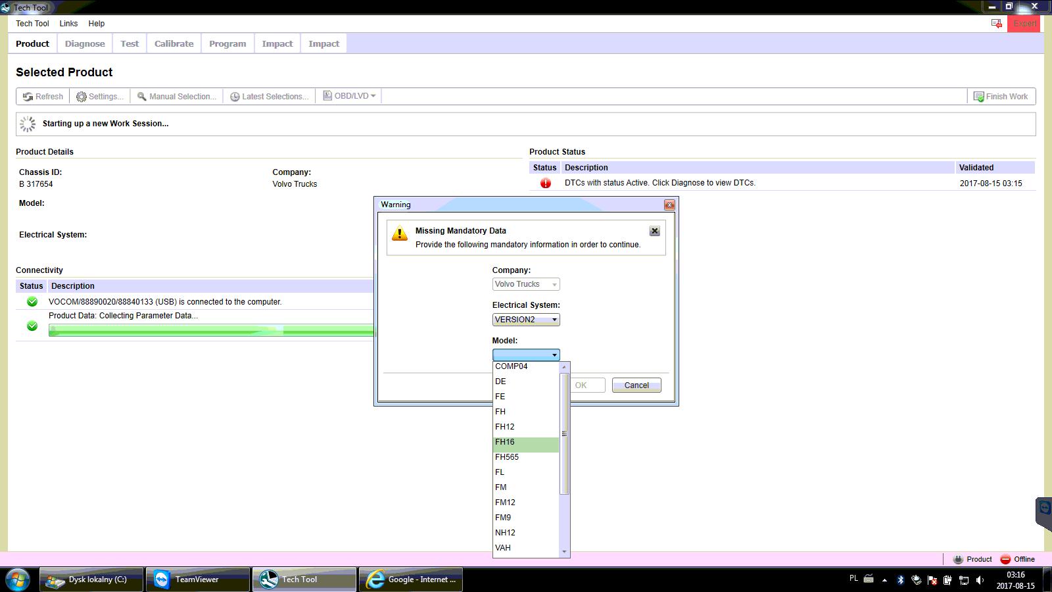Select FH from model list
This screenshot has width=1052, height=592.
coord(526,412)
